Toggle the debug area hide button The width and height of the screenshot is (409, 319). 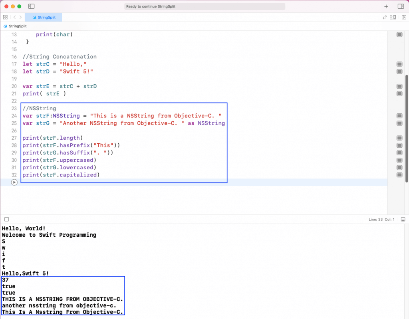pos(403,219)
